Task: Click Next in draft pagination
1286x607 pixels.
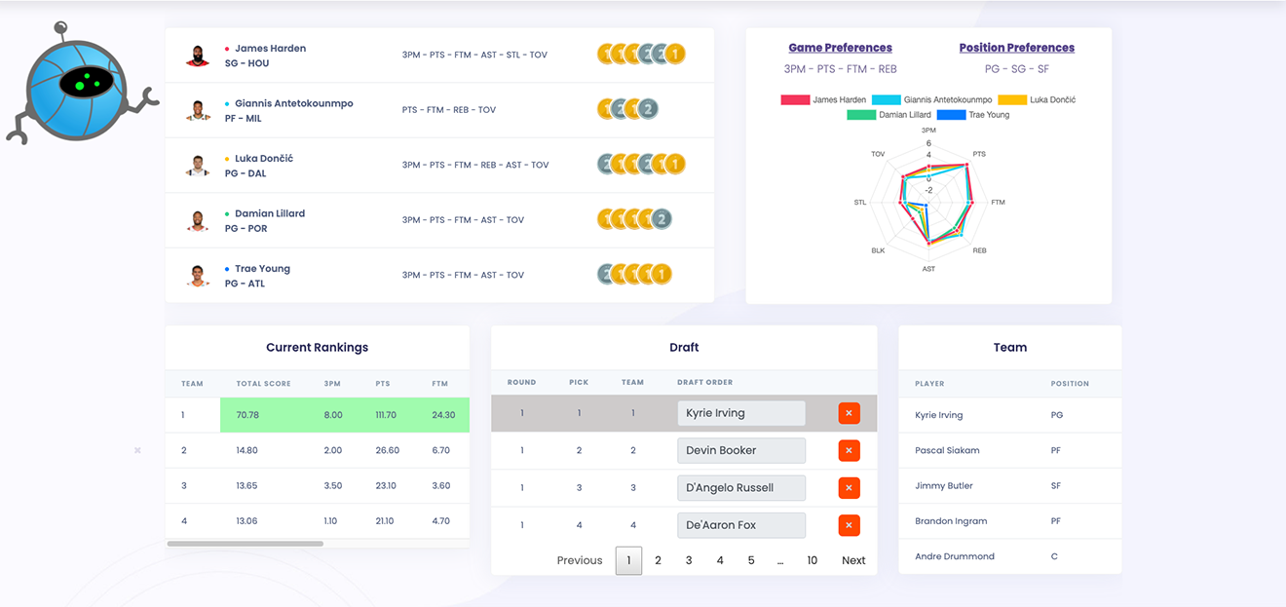Action: click(853, 560)
